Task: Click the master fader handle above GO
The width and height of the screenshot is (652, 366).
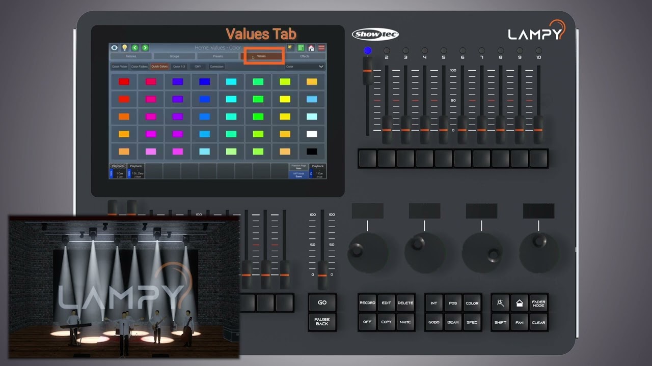Action: coord(322,275)
